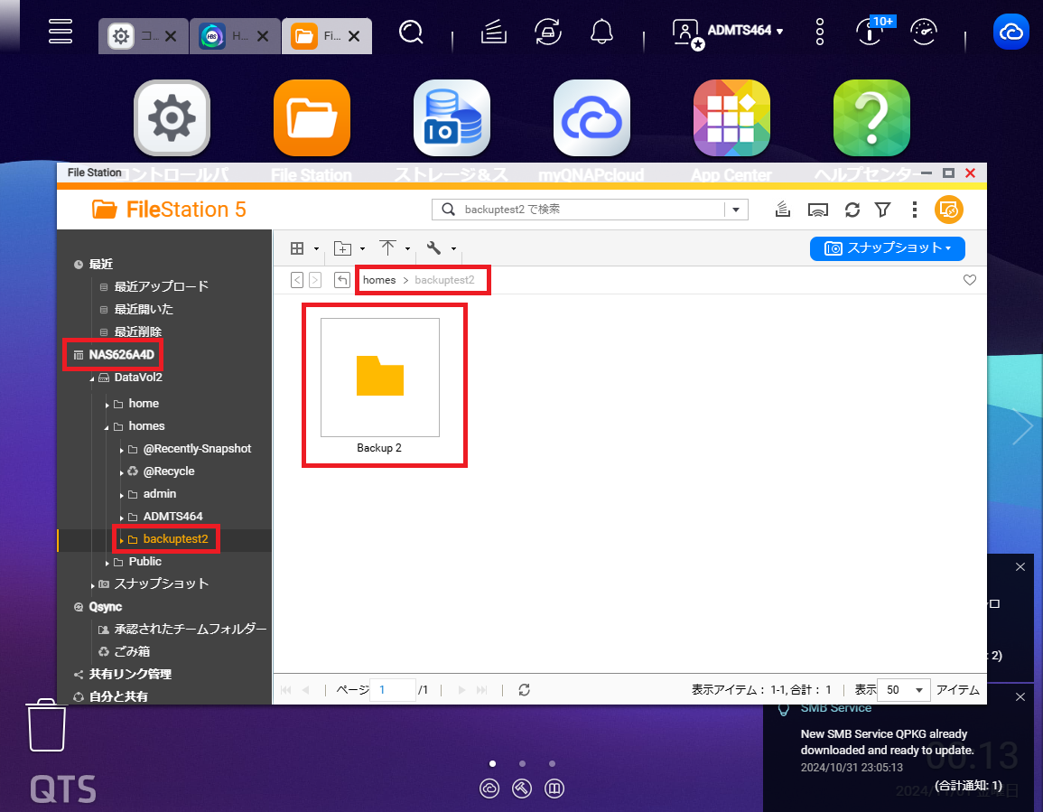Click the orange remote mount icon in File Station
1043x812 pixels.
coord(949,210)
